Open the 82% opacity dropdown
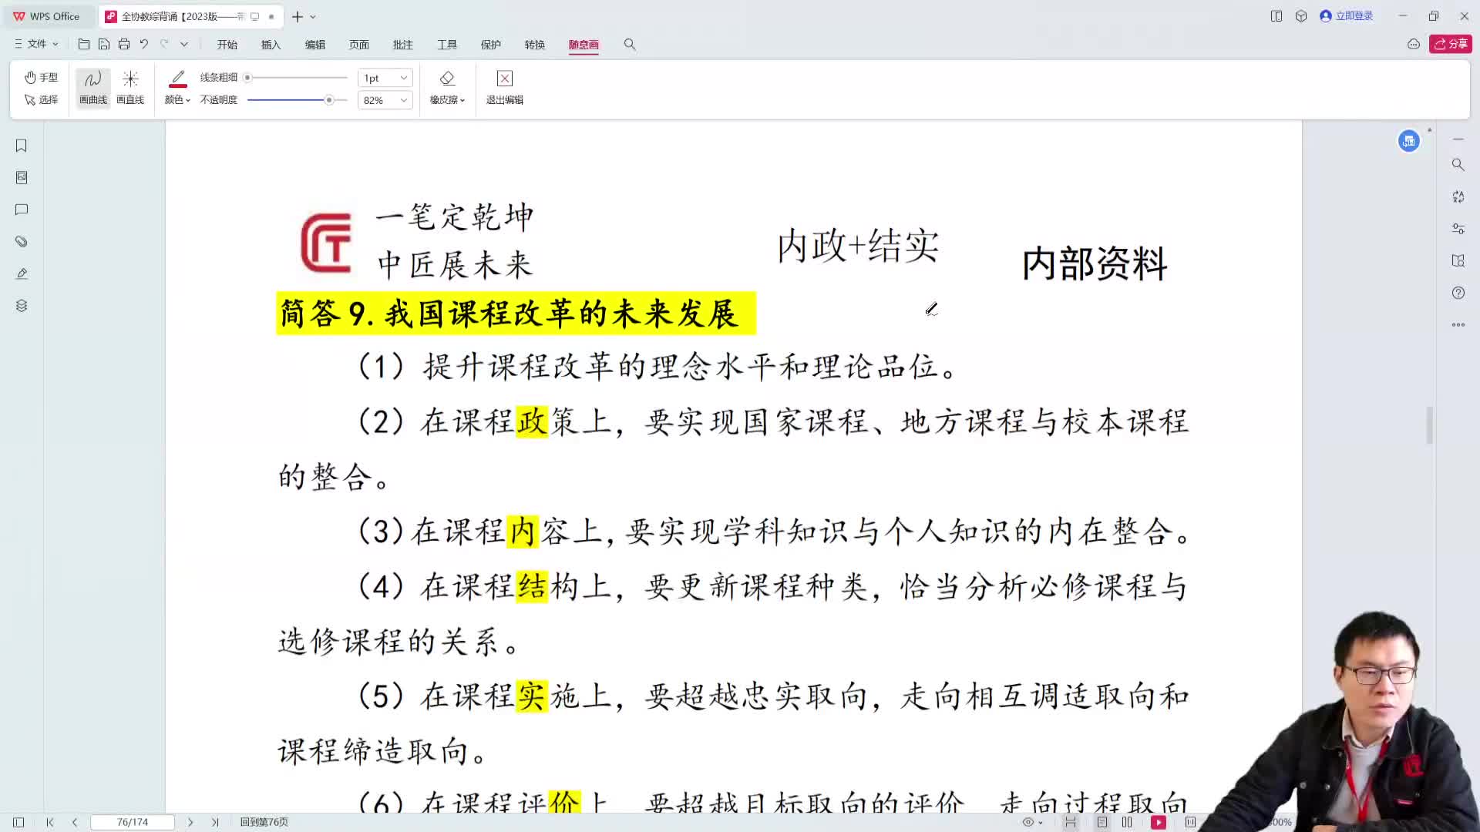 pyautogui.click(x=384, y=99)
